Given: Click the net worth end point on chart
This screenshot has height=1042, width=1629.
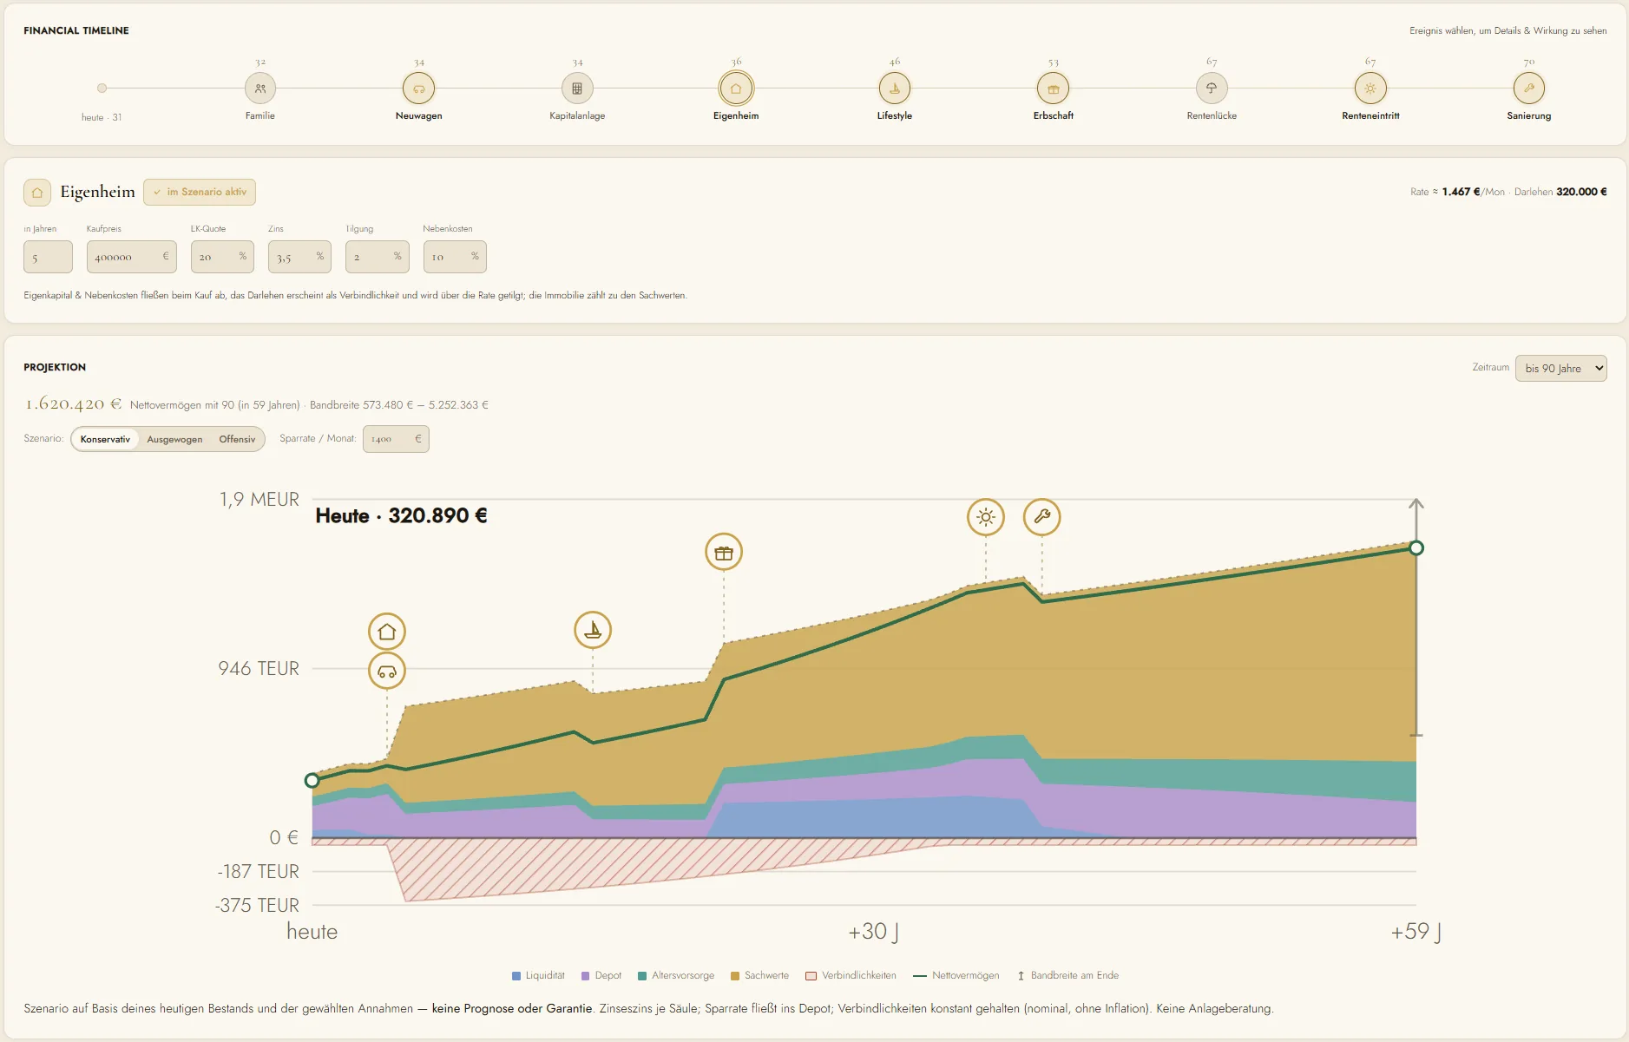Looking at the screenshot, I should (1416, 548).
